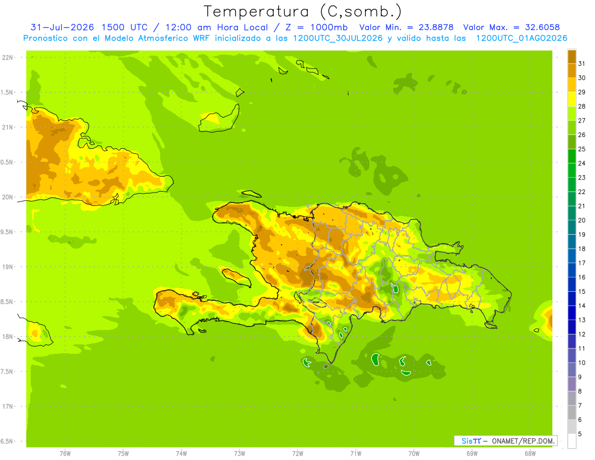Click the longitude label 74W
The height and width of the screenshot is (460, 595).
181,454
